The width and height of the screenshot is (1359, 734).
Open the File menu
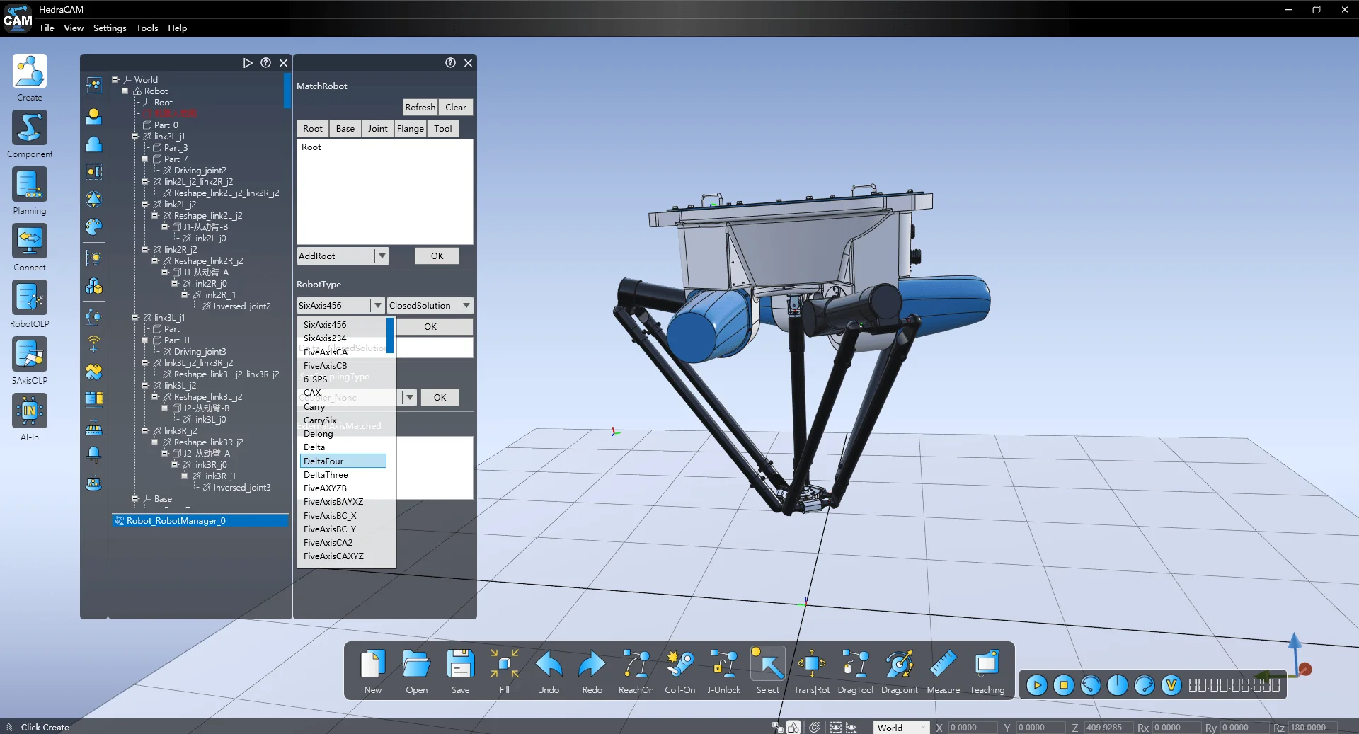click(47, 28)
